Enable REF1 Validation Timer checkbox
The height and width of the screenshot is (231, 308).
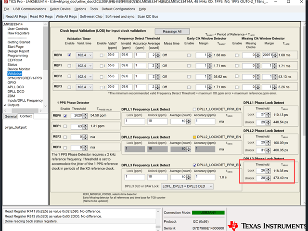69,66
